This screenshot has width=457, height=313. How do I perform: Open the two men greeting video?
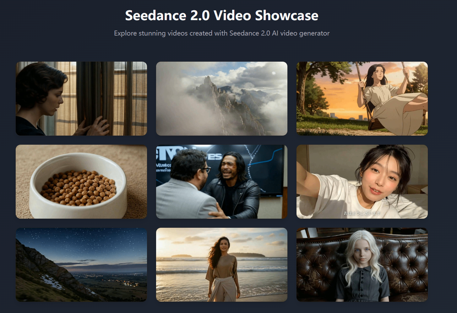[x=222, y=182]
